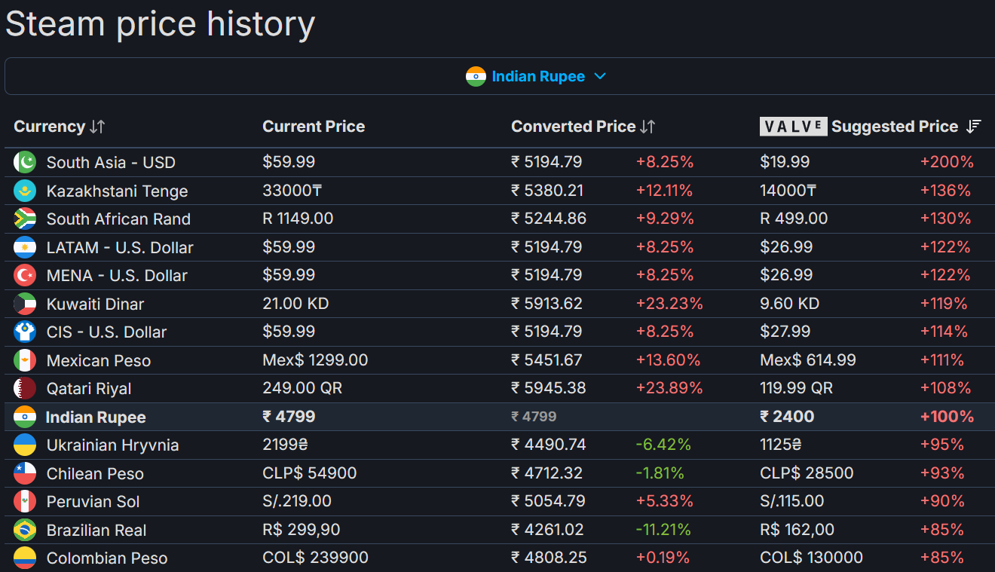Viewport: 995px width, 572px height.
Task: Select the South African Rand currency name
Action: coord(118,219)
